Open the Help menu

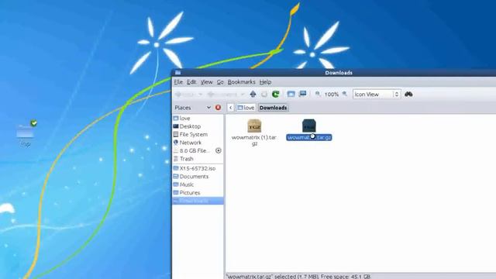(265, 82)
